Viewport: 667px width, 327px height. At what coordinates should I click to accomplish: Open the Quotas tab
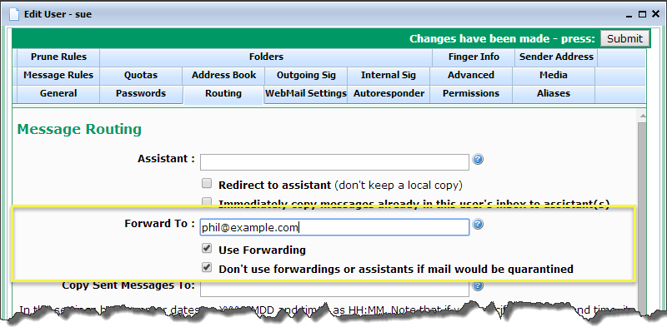point(141,75)
